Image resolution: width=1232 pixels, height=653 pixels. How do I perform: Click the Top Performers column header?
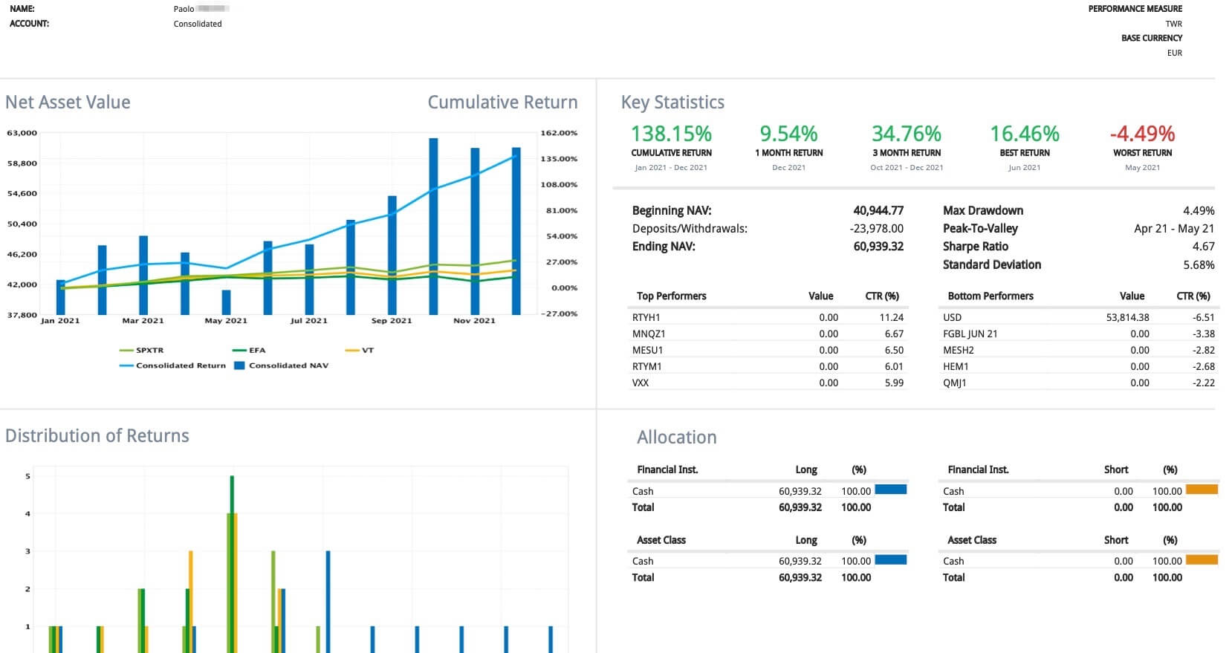pyautogui.click(x=671, y=296)
